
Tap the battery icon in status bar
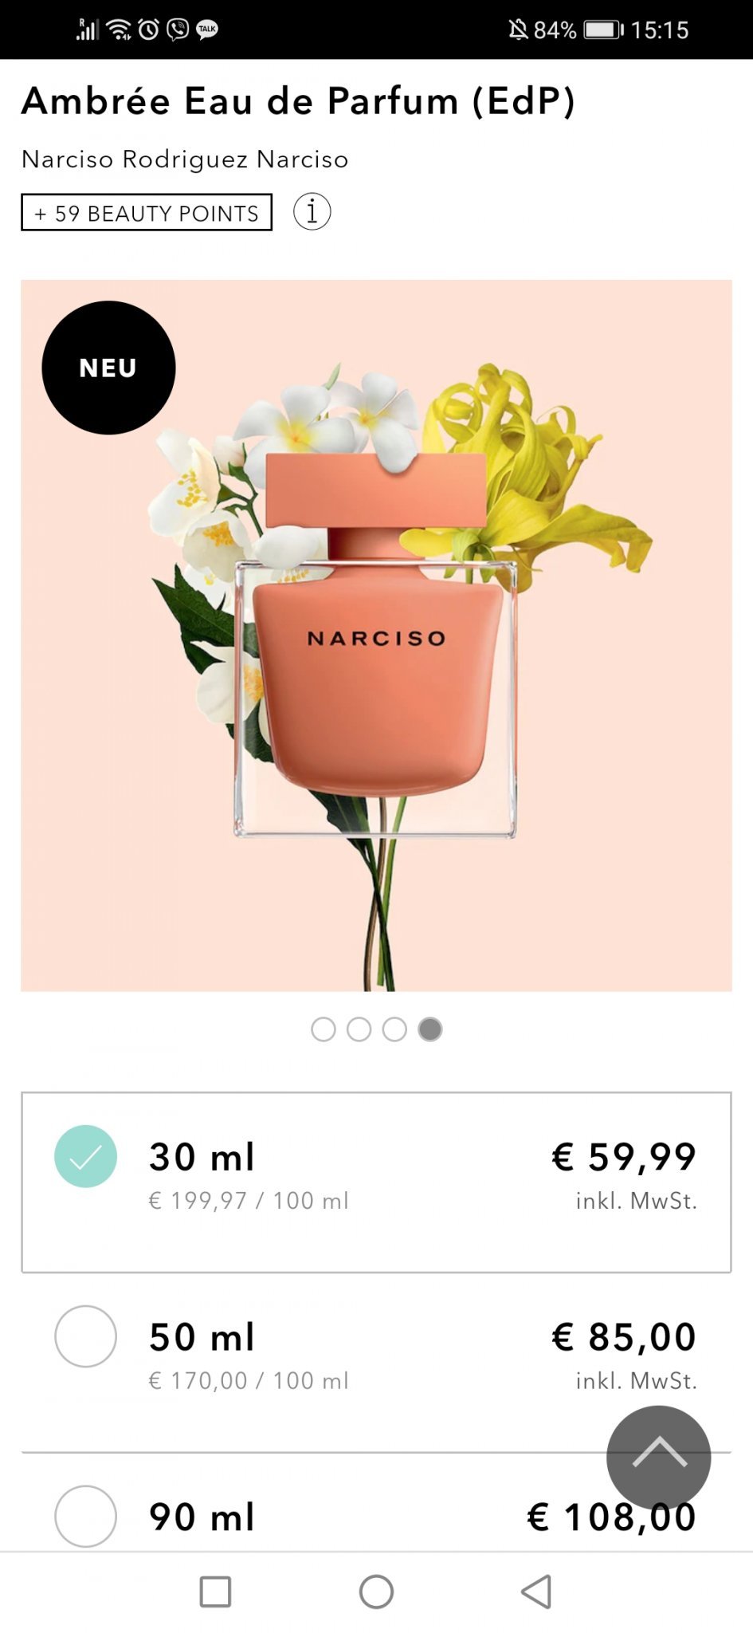coord(603,30)
